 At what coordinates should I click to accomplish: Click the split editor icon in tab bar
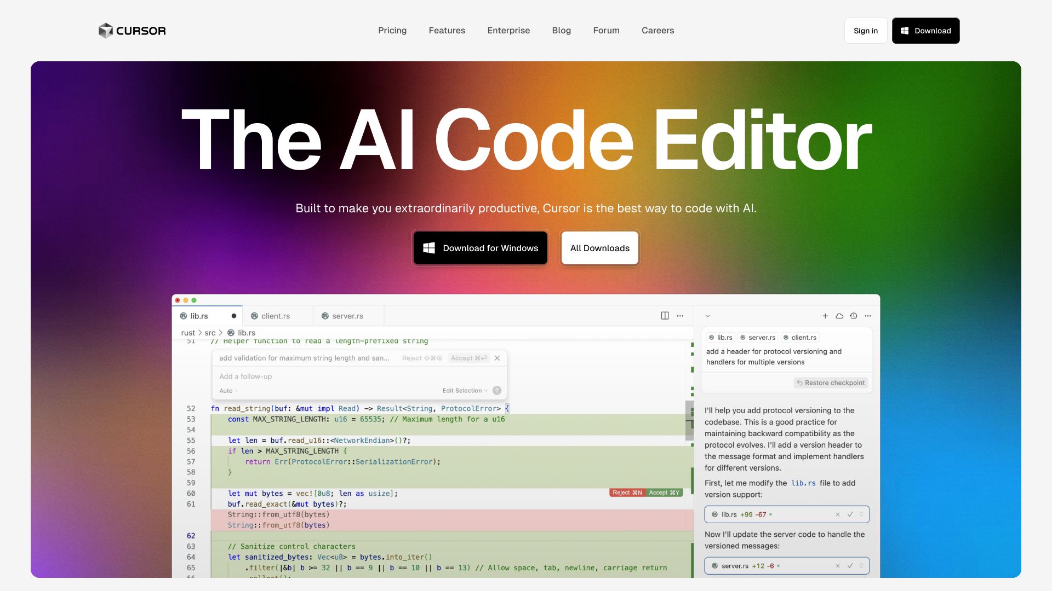coord(665,316)
